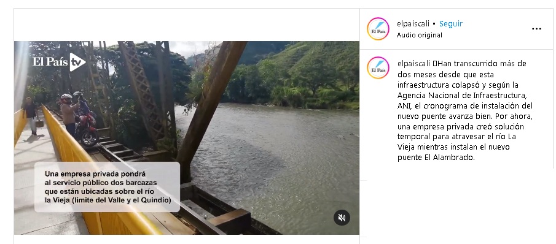This screenshot has height=244, width=556.
Task: Open the three-dot more options menu
Action: 536,29
